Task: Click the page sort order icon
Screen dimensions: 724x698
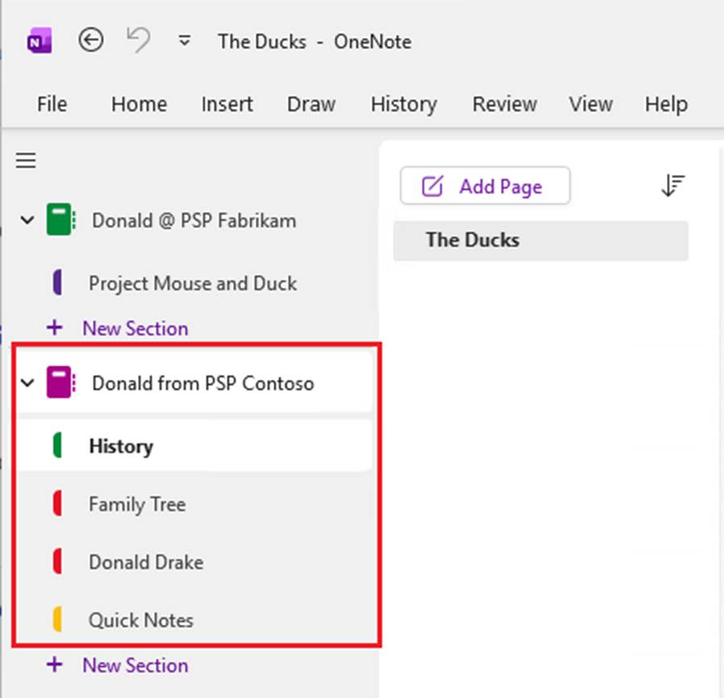Action: [672, 186]
